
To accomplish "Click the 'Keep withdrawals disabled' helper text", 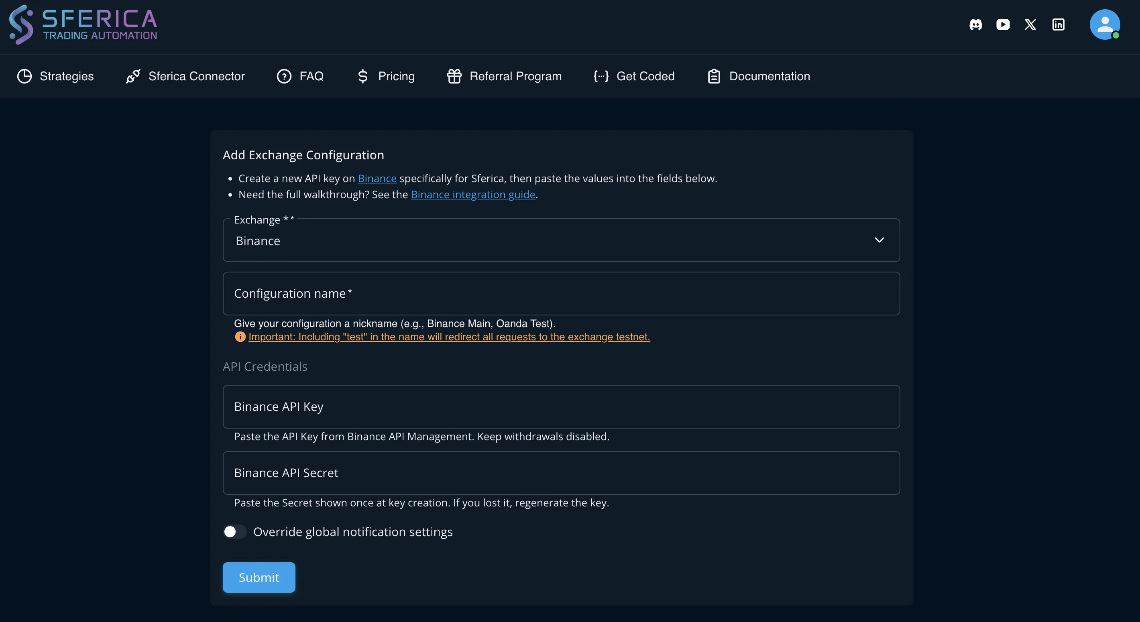I will (x=543, y=437).
